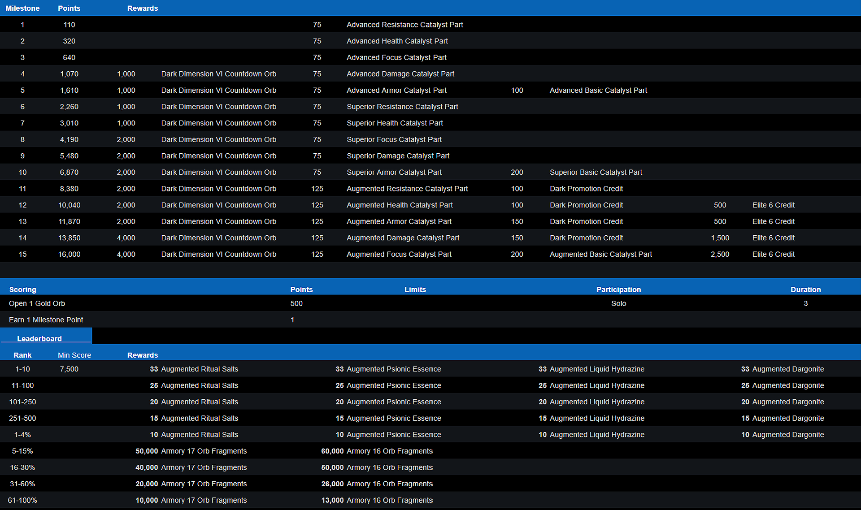The width and height of the screenshot is (861, 510).
Task: Select Superior Focus Catalyst Part reward
Action: tap(394, 139)
